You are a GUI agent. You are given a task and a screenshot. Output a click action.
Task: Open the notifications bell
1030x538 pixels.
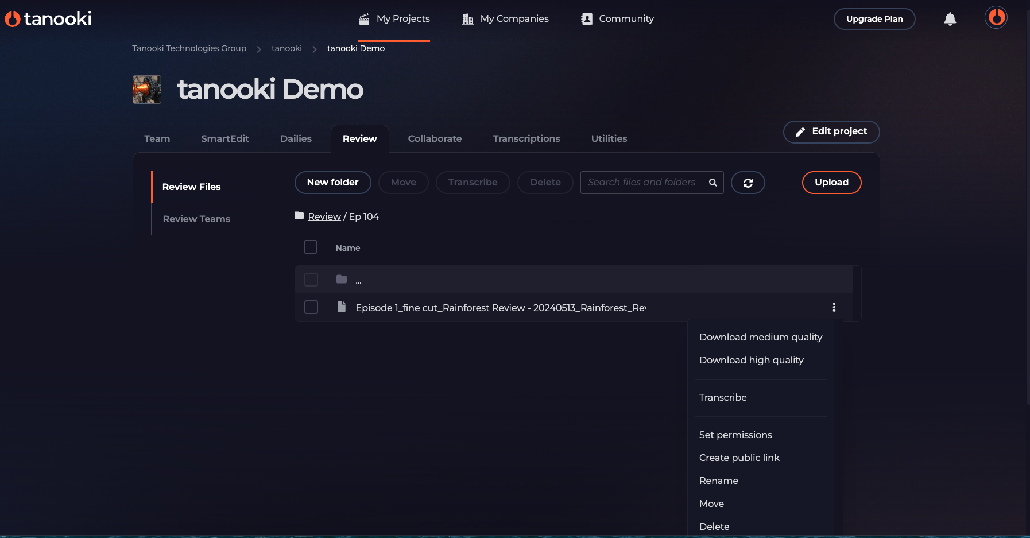950,19
